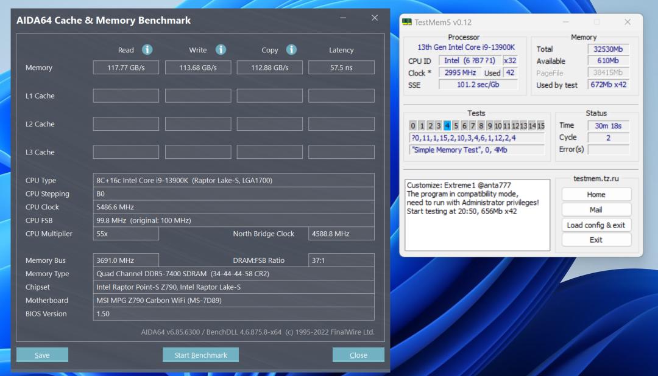Select test number 9 in Tests grid
Image resolution: width=658 pixels, height=376 pixels.
[x=490, y=126]
